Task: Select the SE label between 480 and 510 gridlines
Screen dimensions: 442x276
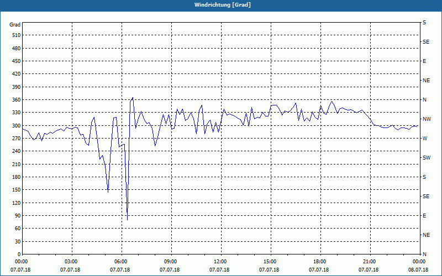Action: (426, 42)
